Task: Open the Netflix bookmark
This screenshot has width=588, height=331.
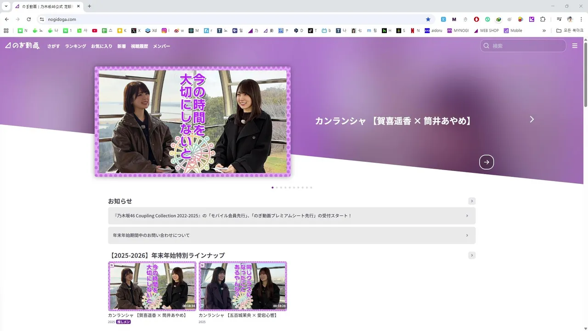Action: click(415, 31)
